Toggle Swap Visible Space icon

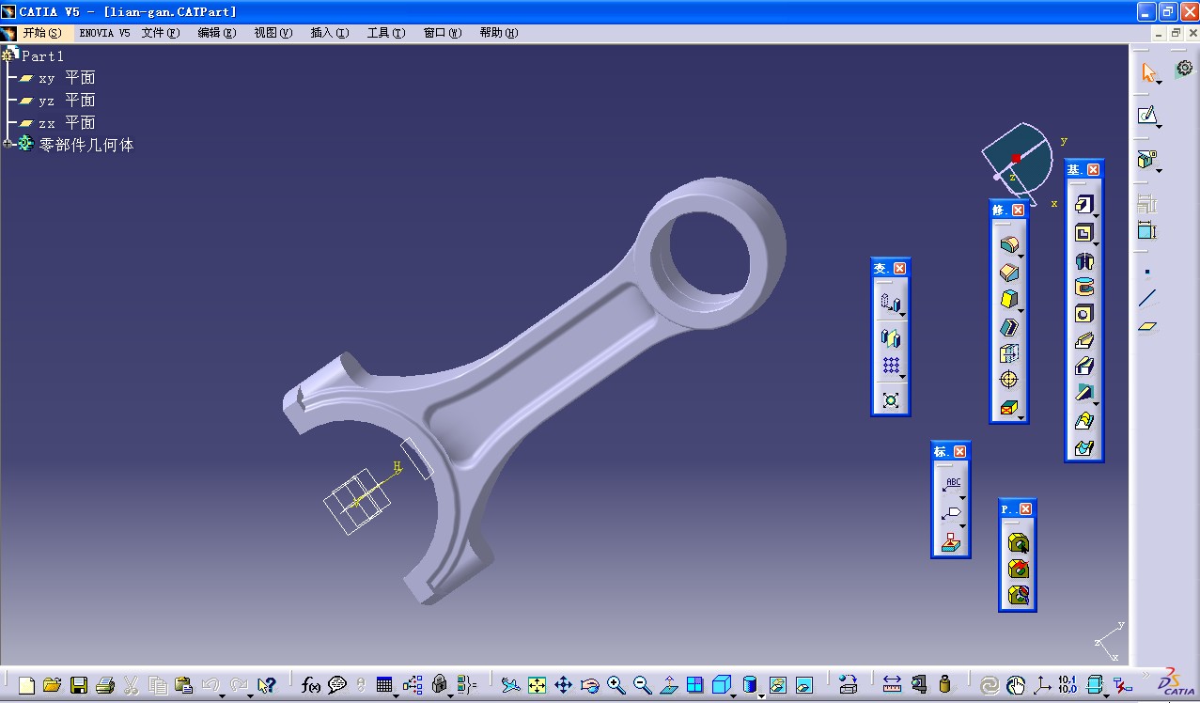point(804,685)
